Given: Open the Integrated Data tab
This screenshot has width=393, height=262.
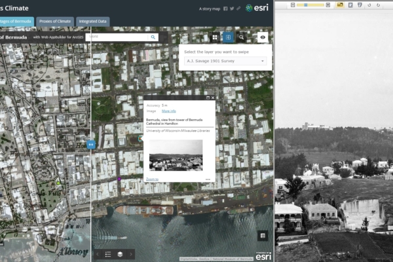Looking at the screenshot, I should 93,21.
